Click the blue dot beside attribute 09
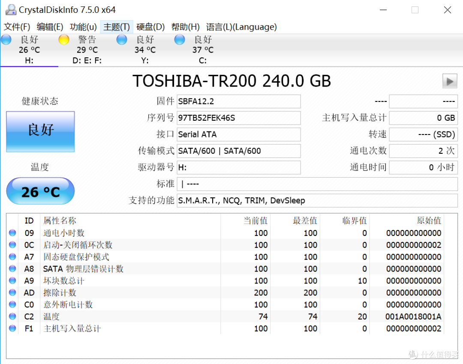 pyautogui.click(x=12, y=233)
